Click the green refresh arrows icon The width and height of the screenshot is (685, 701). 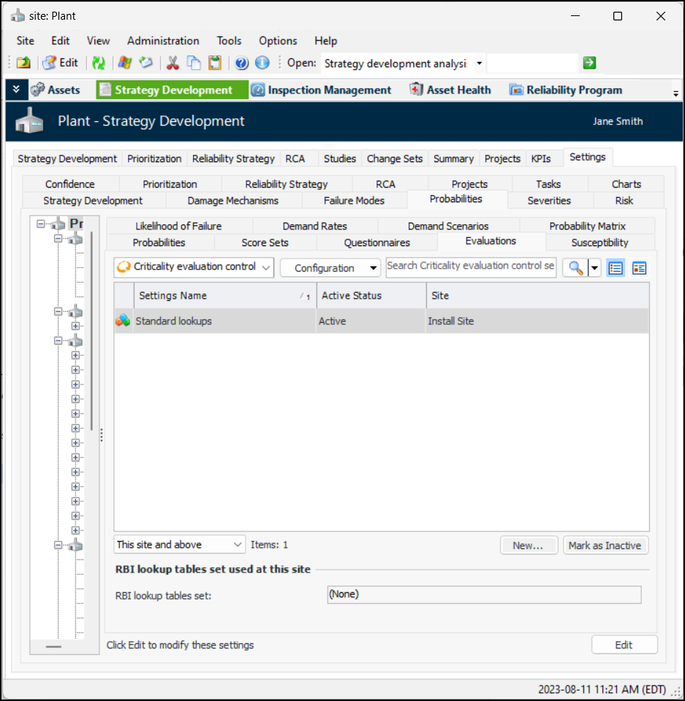[99, 63]
